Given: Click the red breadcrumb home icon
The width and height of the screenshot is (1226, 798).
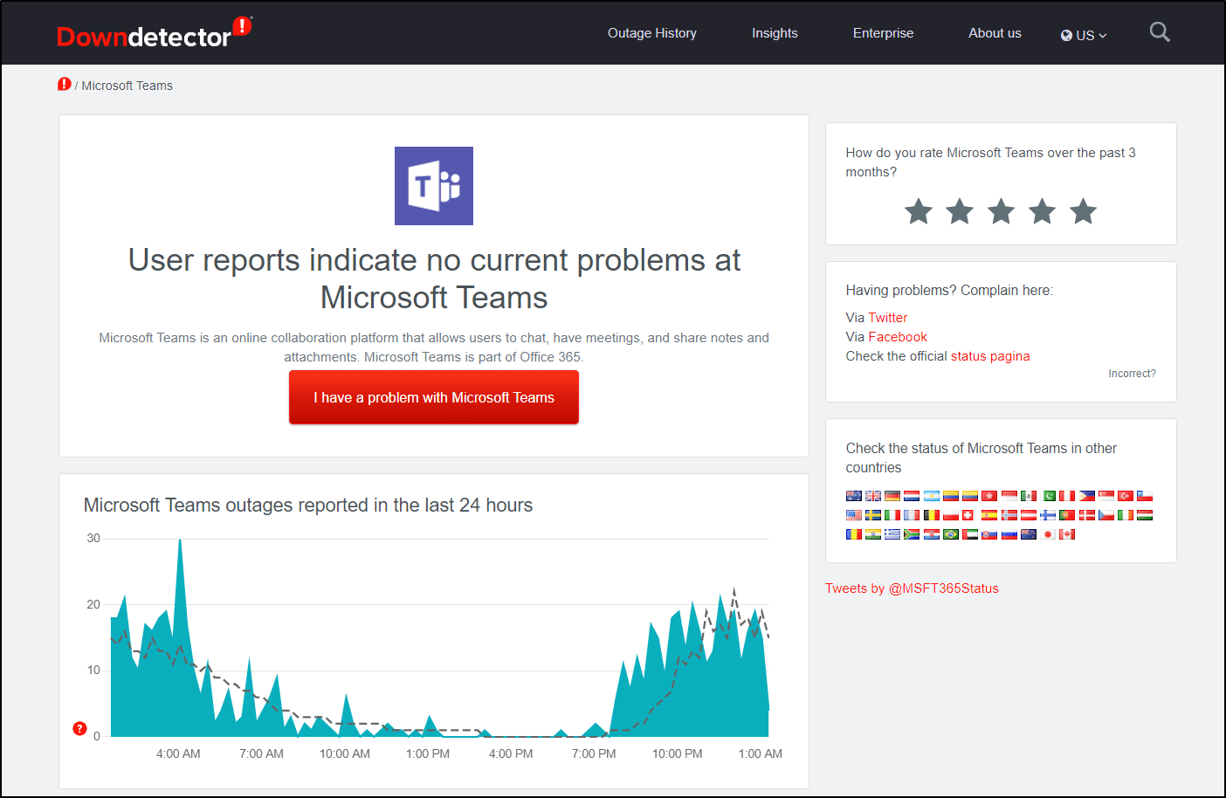Looking at the screenshot, I should point(65,84).
